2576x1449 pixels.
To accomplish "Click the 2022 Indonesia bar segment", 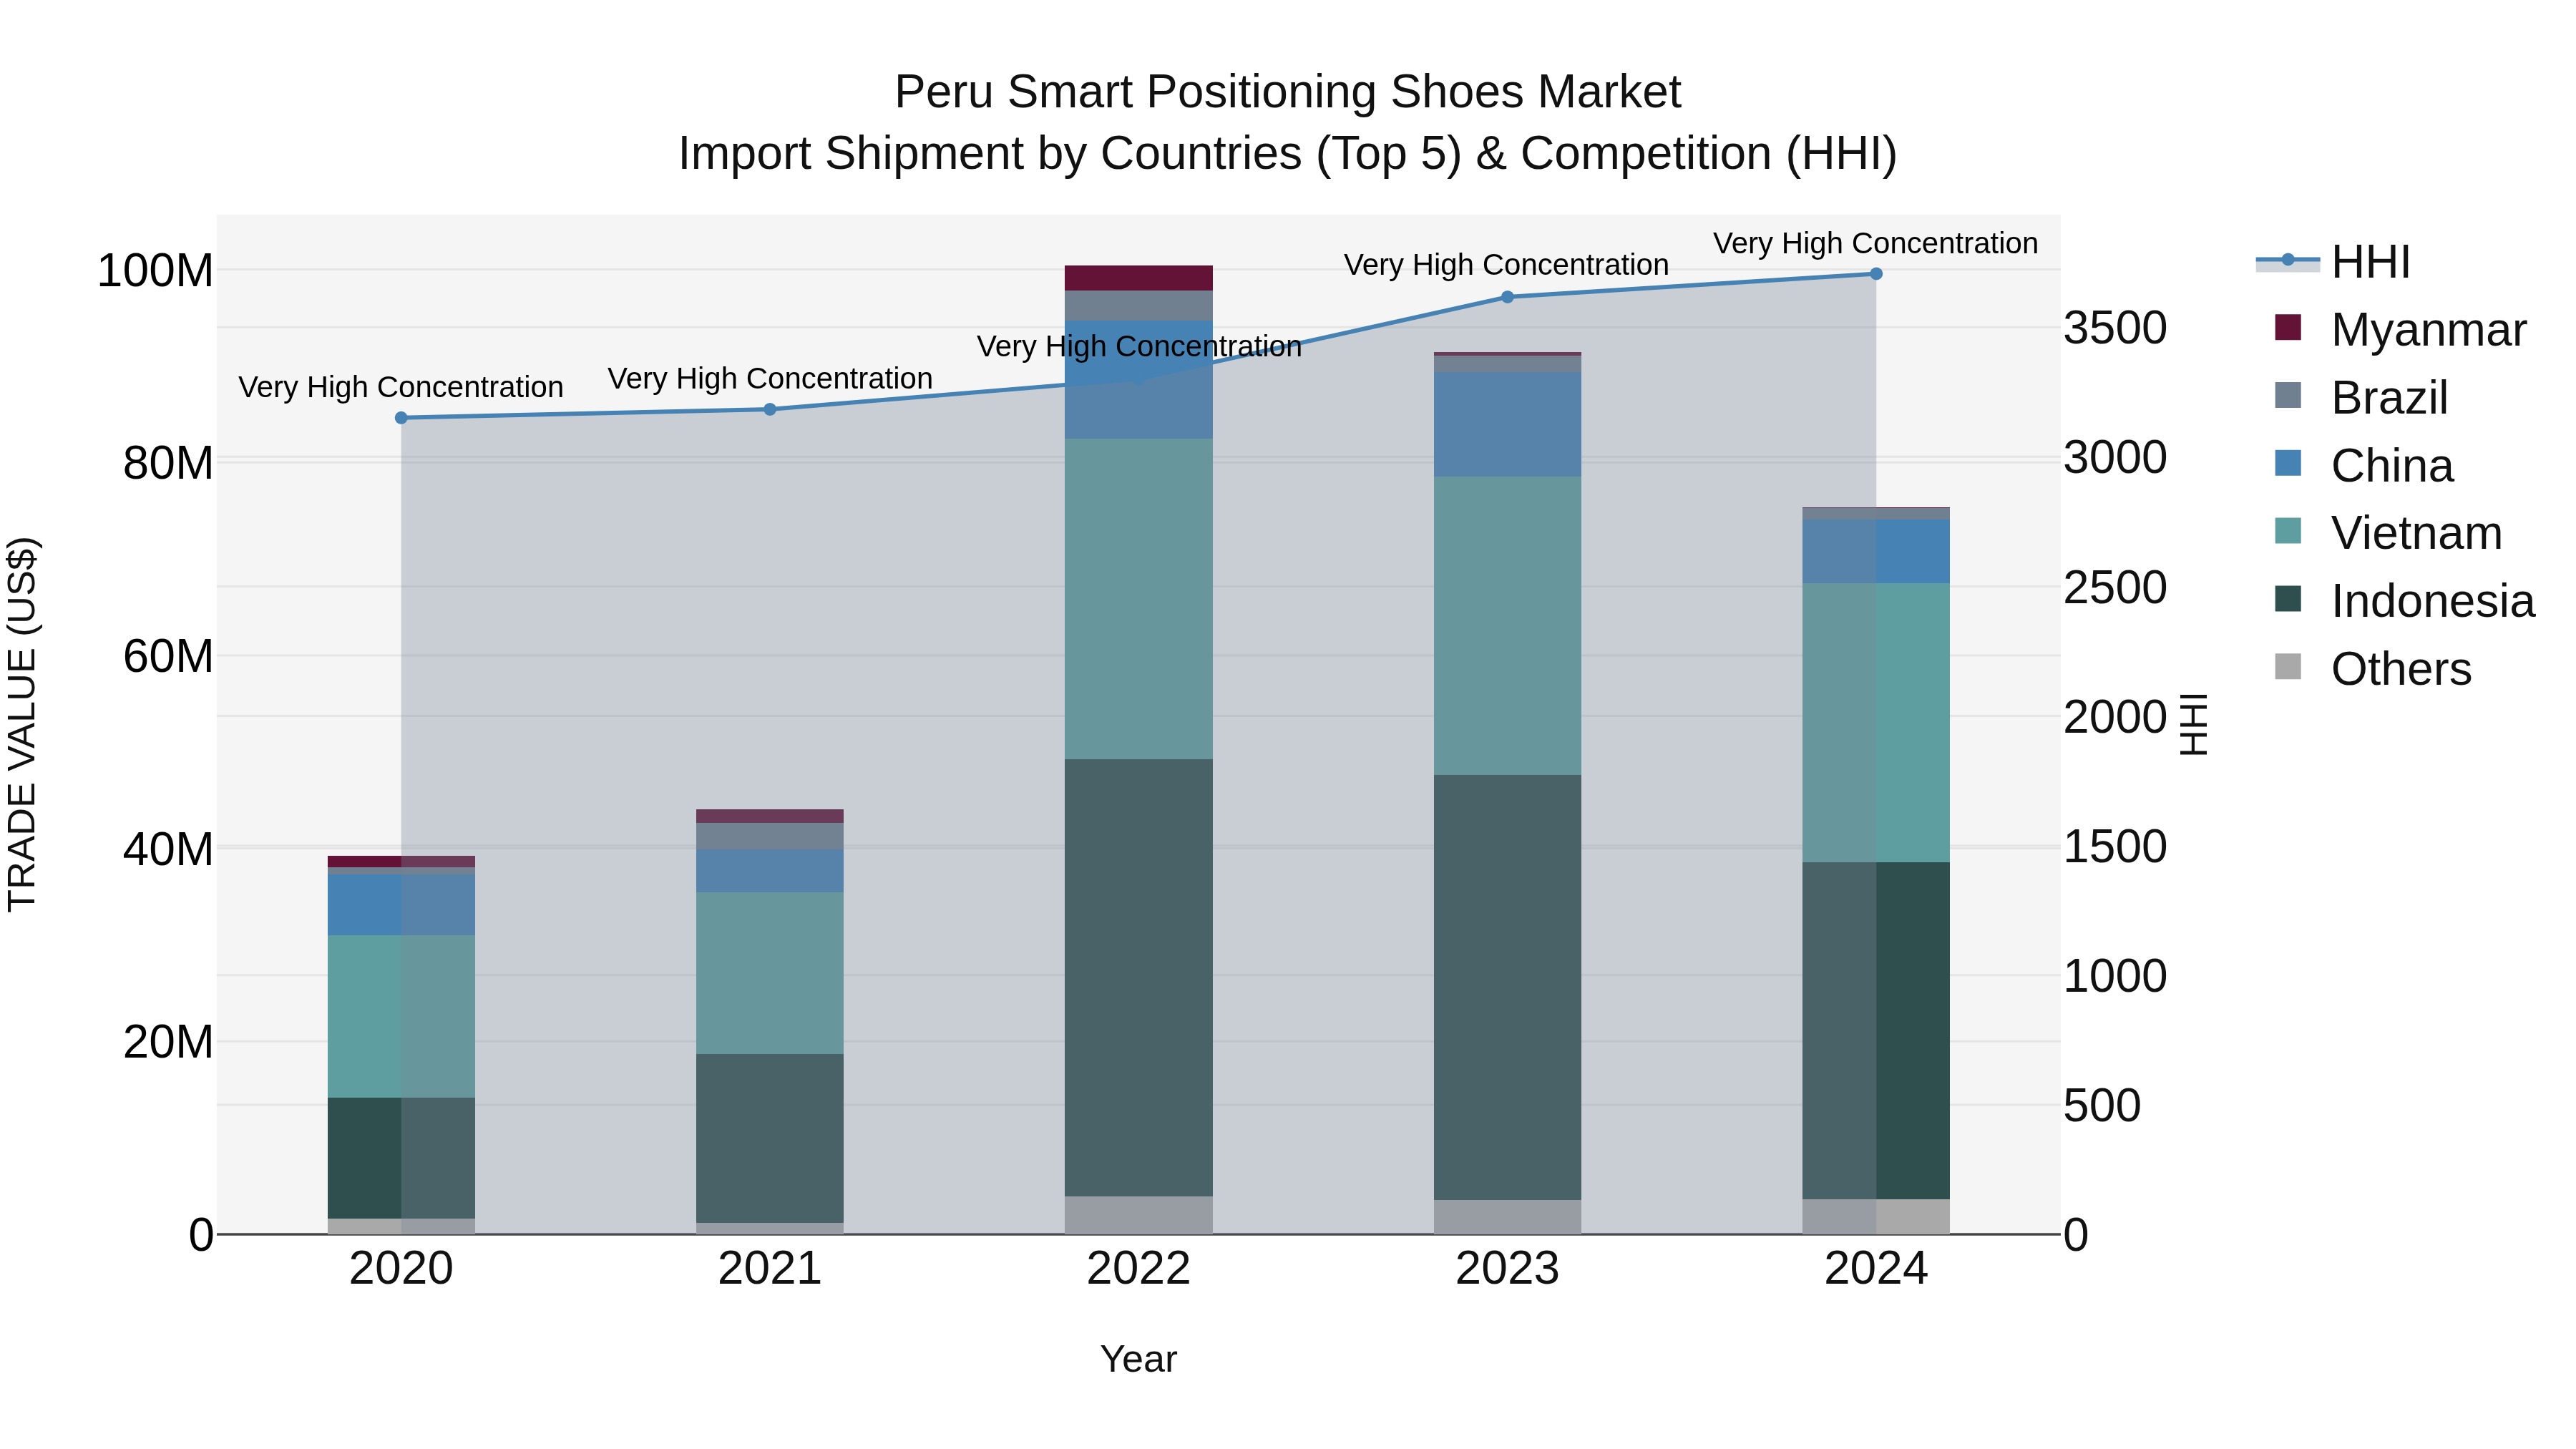I will tap(1139, 978).
